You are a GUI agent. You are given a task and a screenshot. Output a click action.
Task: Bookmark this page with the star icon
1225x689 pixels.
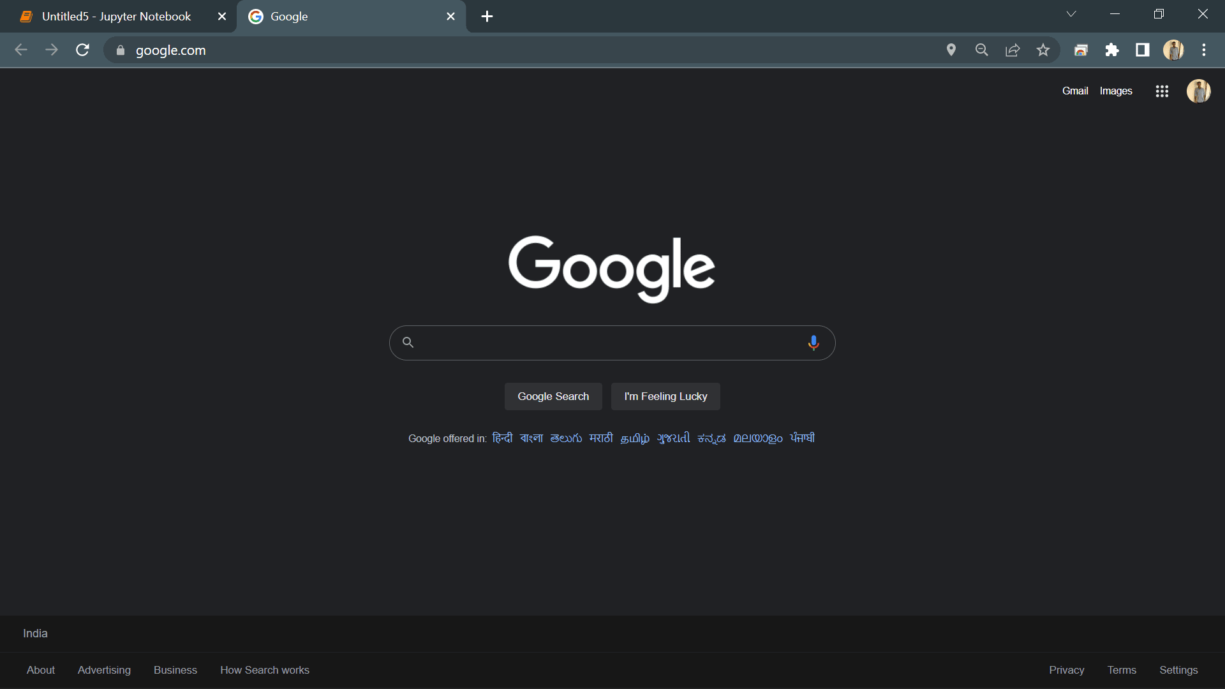1043,50
